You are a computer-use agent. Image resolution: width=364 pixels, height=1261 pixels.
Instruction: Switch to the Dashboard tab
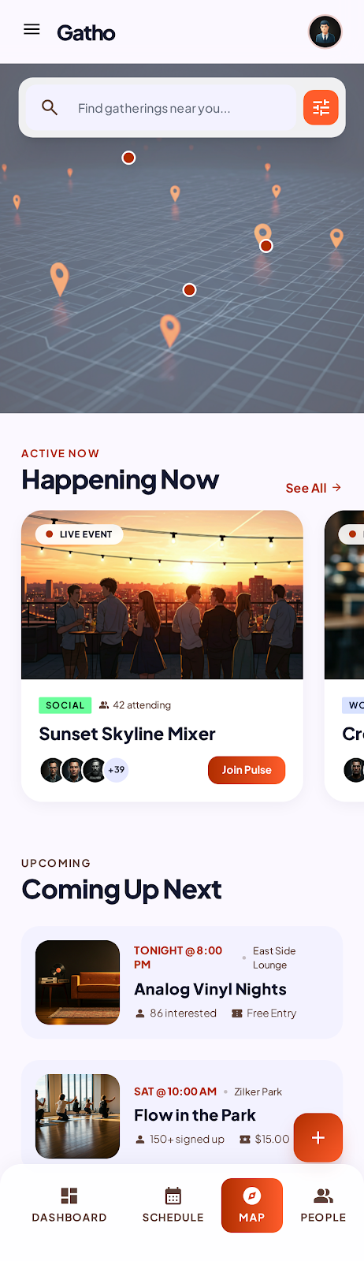pos(69,1205)
